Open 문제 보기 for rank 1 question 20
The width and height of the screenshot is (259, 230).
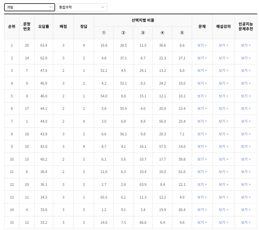(x=202, y=45)
